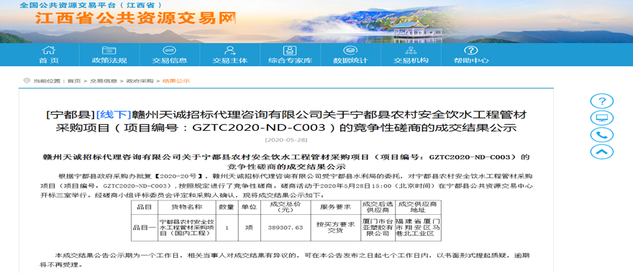
Task: Select the 交易机构 organization icon
Action: point(411,50)
